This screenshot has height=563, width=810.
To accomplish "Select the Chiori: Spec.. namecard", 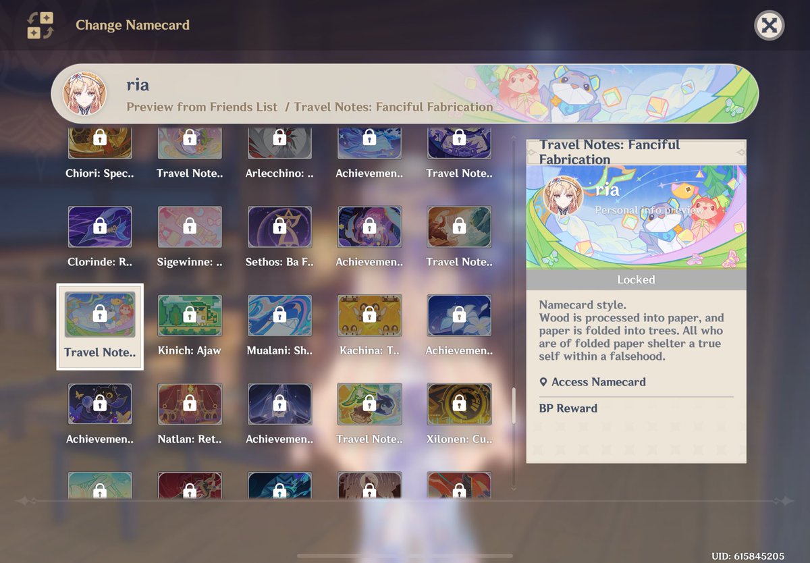I will [x=100, y=155].
